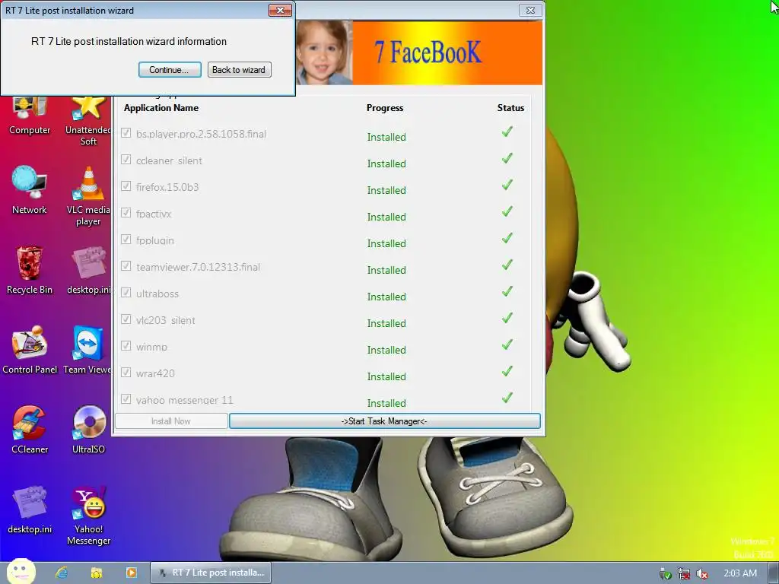
Task: Launch Yahoo! Messenger desktop shortcut
Action: pos(88,516)
